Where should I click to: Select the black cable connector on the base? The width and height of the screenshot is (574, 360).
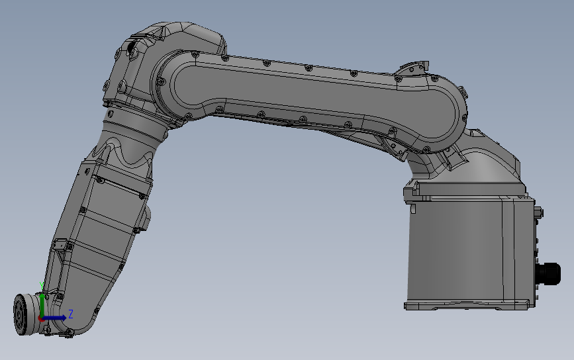pyautogui.click(x=548, y=274)
